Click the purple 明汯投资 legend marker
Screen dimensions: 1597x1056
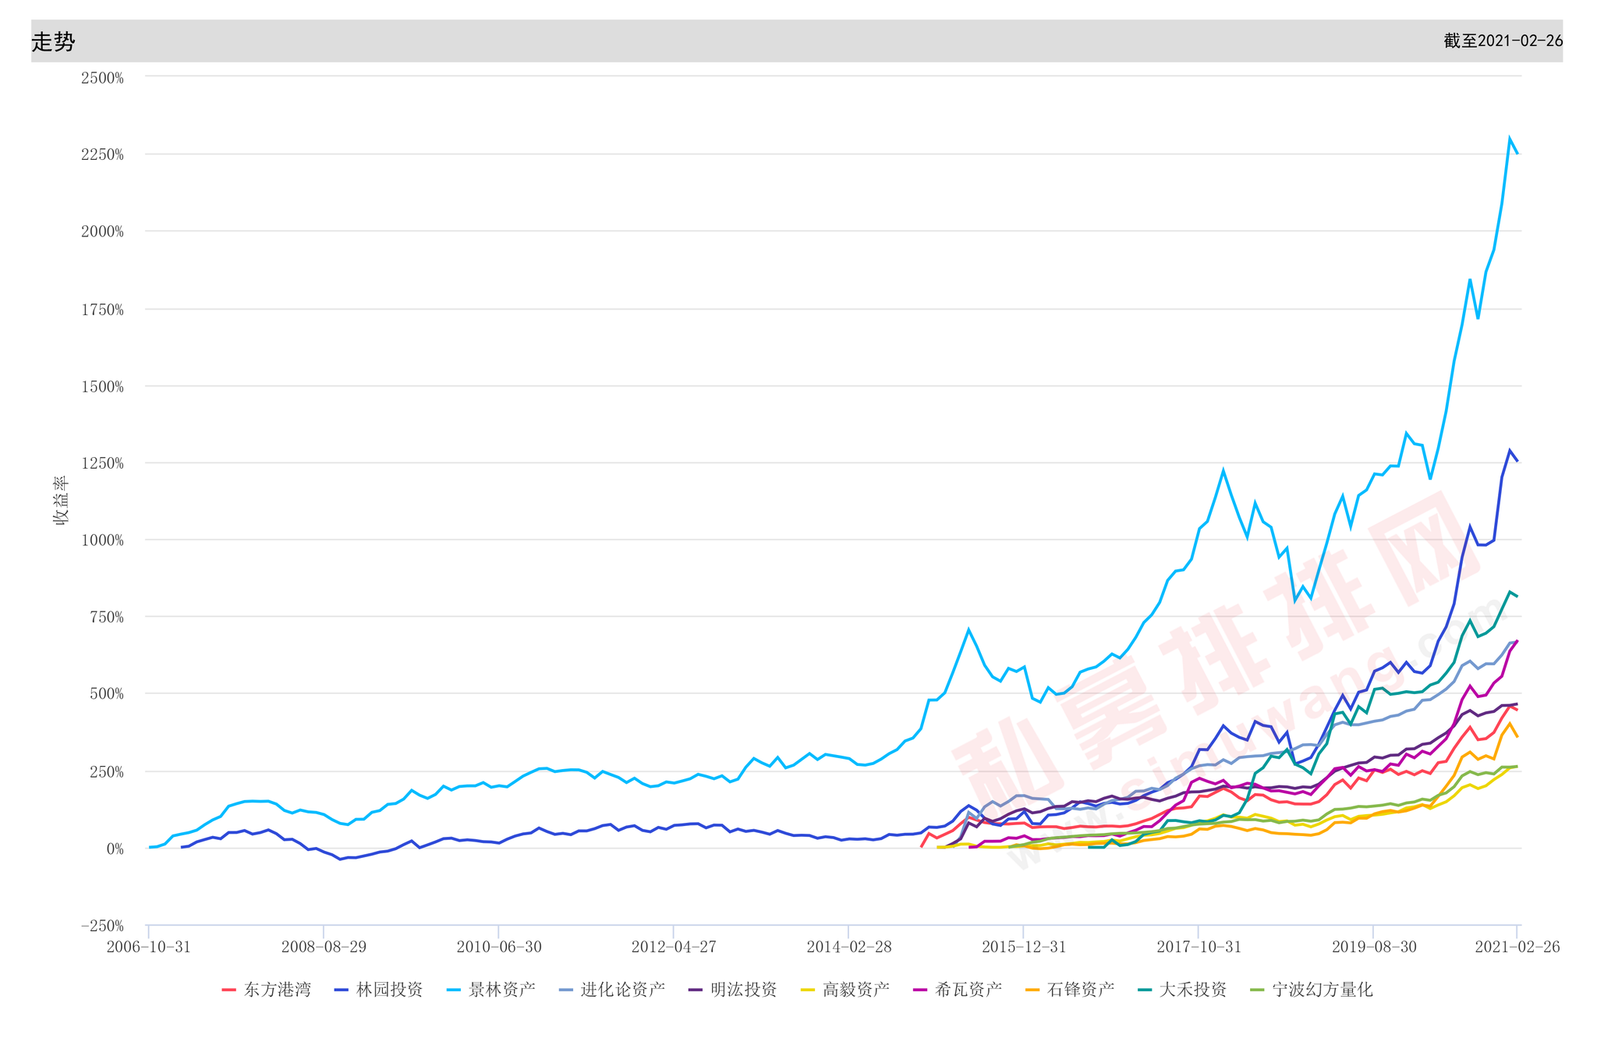click(696, 990)
